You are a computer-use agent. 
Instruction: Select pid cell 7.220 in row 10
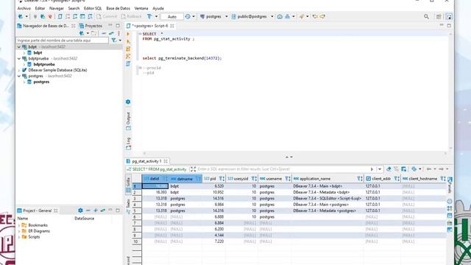click(214, 241)
